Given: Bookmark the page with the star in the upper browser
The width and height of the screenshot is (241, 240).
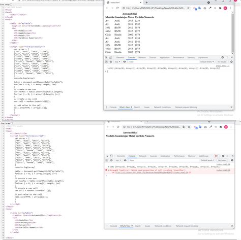Looking at the screenshot, I should [188, 8].
